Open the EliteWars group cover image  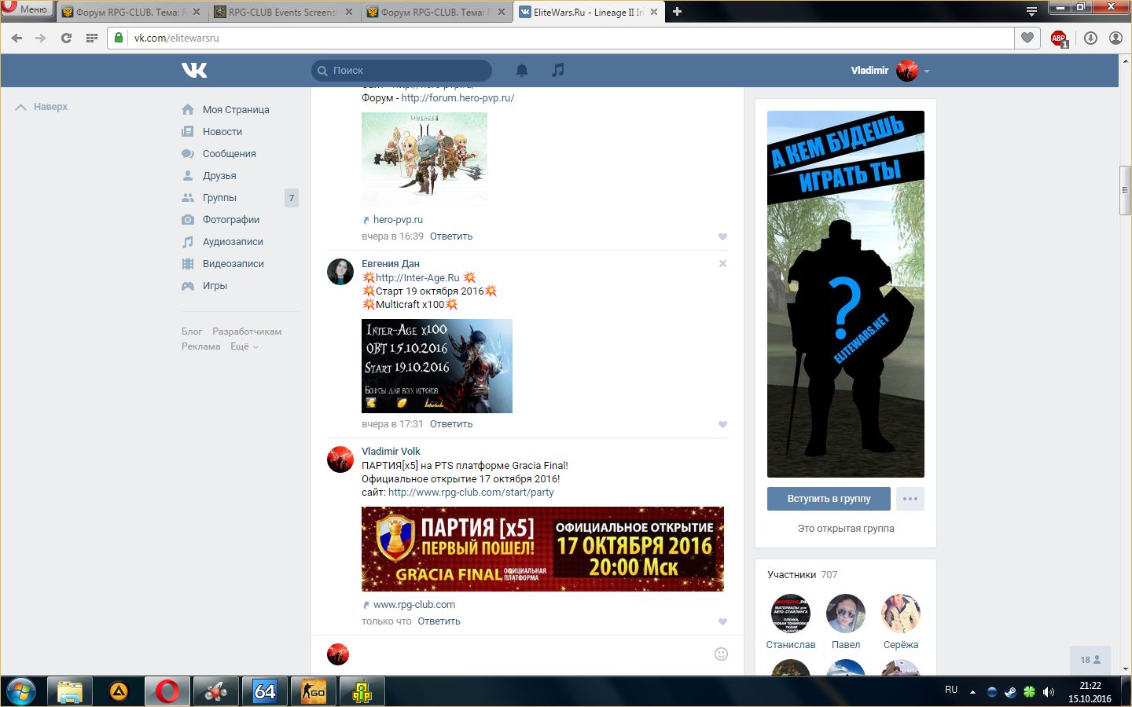click(846, 294)
